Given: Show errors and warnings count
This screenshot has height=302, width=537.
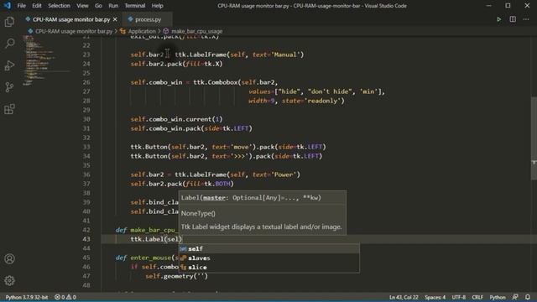Looking at the screenshot, I should pyautogui.click(x=65, y=297).
